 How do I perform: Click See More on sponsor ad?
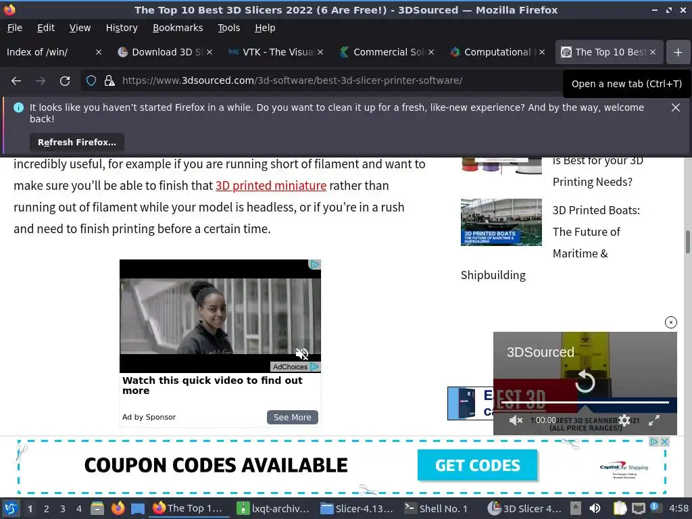(x=292, y=418)
